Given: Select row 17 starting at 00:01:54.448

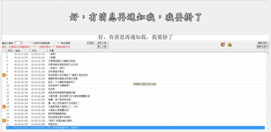Looking at the screenshot, I should tap(135, 110).
